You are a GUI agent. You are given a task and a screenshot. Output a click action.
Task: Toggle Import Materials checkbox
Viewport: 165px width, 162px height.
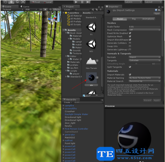click(130, 75)
